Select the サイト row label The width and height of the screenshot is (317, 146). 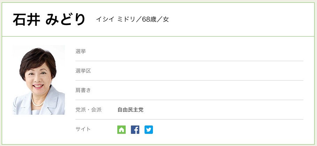tap(83, 129)
